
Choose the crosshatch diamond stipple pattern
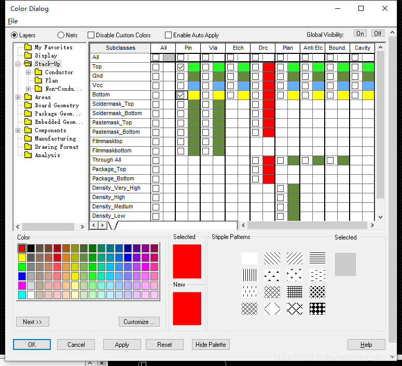[x=272, y=292]
